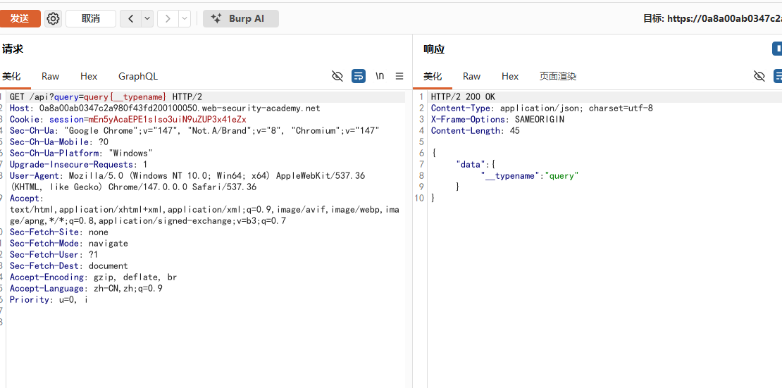
Task: Click the HTTP/2 200 OK status line
Action: [464, 96]
